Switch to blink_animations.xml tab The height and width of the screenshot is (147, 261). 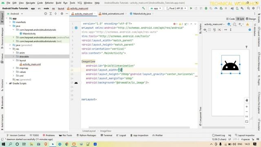(x=113, y=14)
